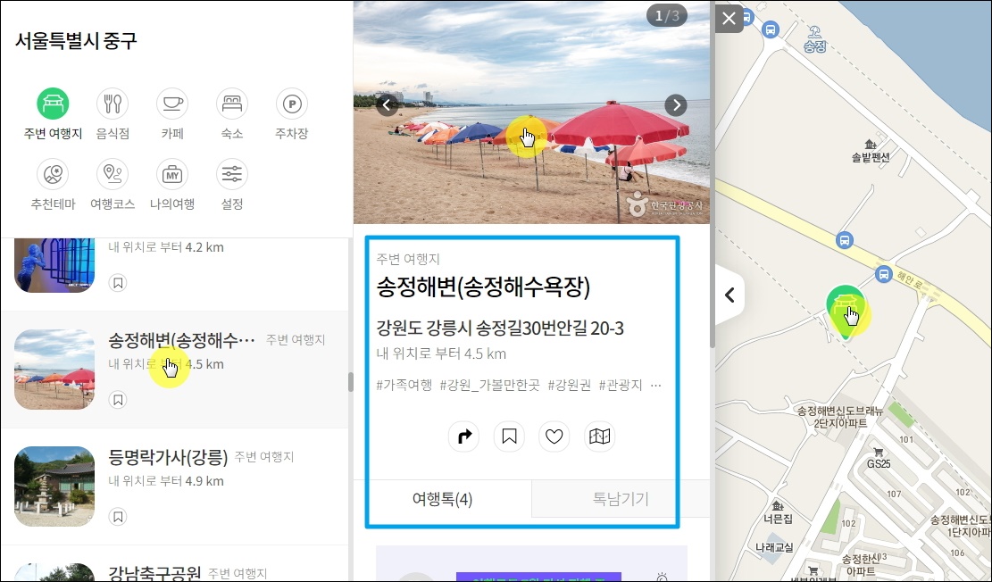
Task: Show previous photo with left arrow
Action: pyautogui.click(x=388, y=104)
